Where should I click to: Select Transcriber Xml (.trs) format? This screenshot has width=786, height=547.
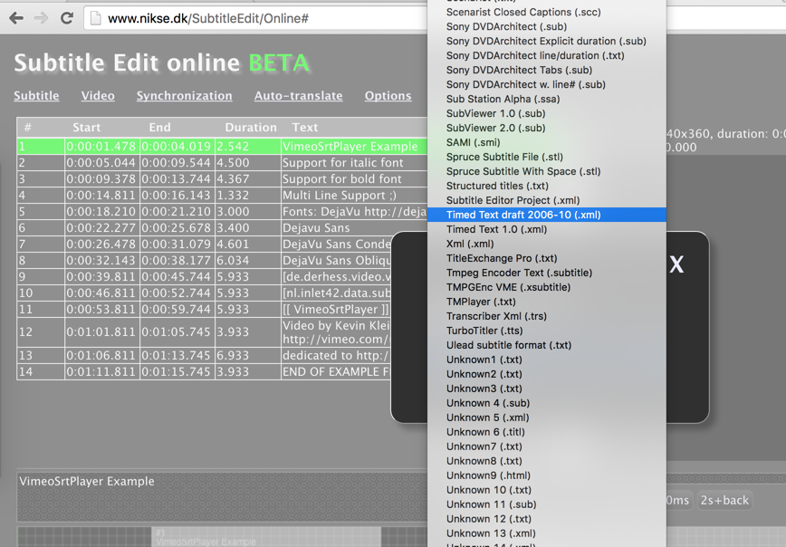(x=547, y=317)
